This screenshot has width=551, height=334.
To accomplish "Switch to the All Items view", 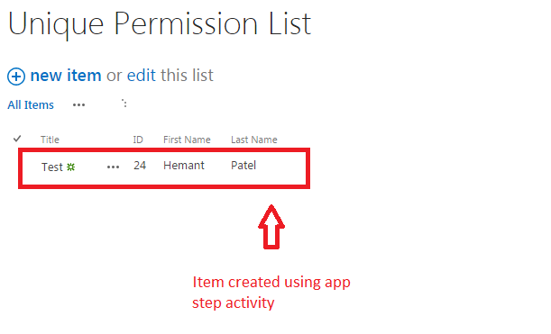I will 31,105.
